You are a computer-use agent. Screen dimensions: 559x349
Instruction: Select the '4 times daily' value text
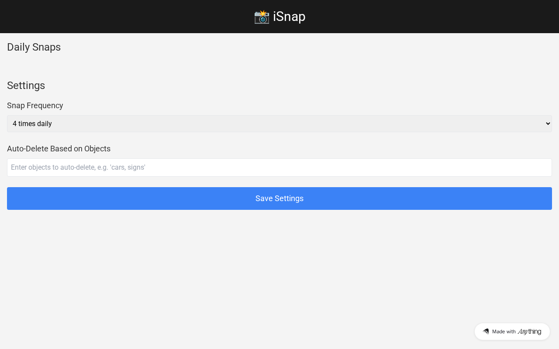tap(32, 123)
